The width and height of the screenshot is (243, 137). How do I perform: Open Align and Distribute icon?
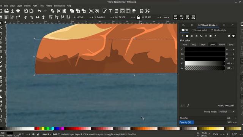click(134, 11)
